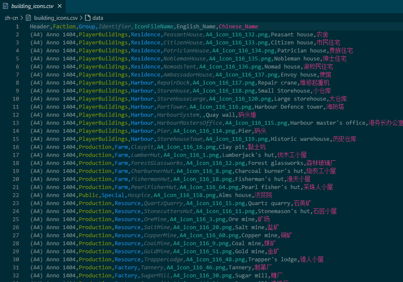Click PearlFisherHut identifier on line 21

point(154,187)
